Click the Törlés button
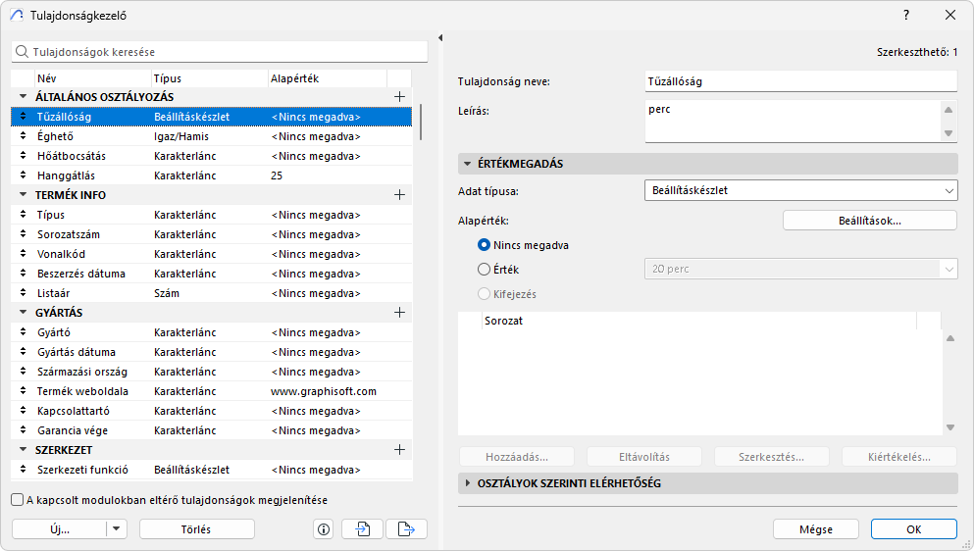 point(196,529)
